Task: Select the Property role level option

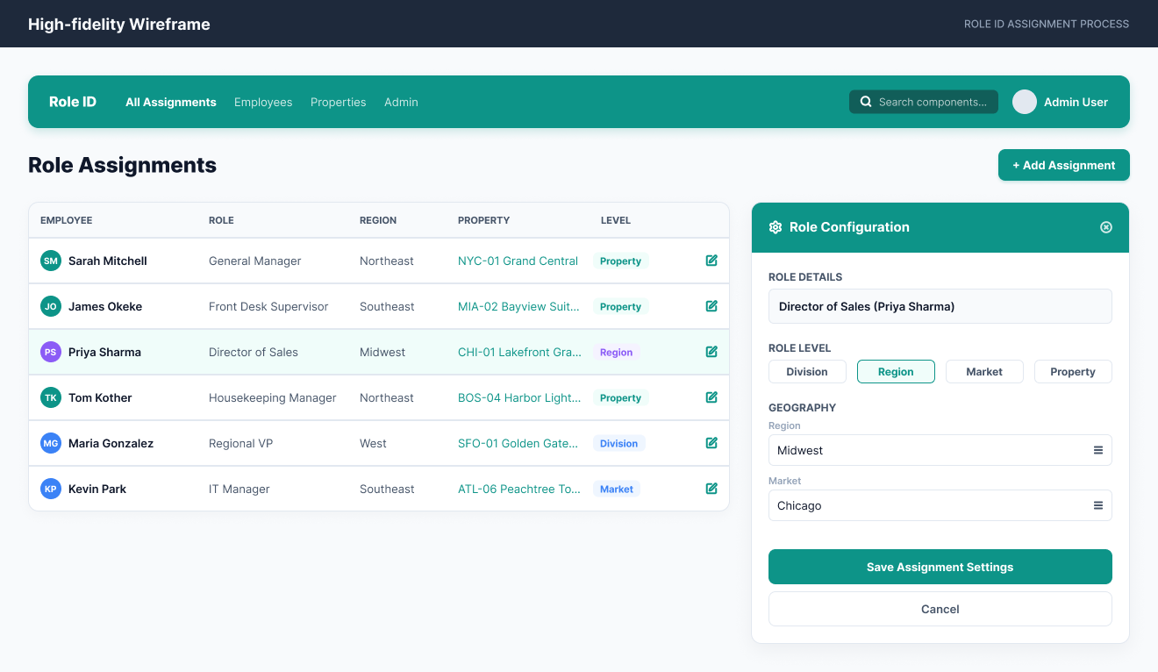Action: tap(1073, 372)
